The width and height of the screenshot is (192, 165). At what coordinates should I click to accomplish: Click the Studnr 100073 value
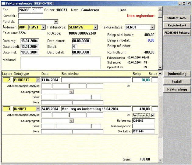pyautogui.click(x=62, y=10)
